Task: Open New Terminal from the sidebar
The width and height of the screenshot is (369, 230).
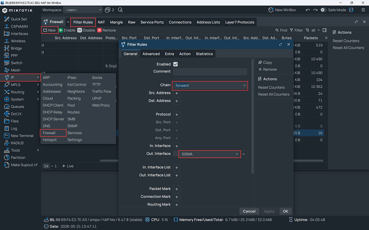Action: [x=22, y=136]
